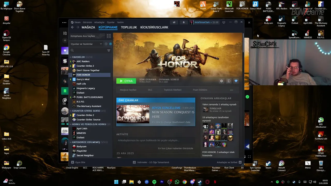Open the MAĞAZA tab
The image size is (331, 186).
tap(88, 27)
